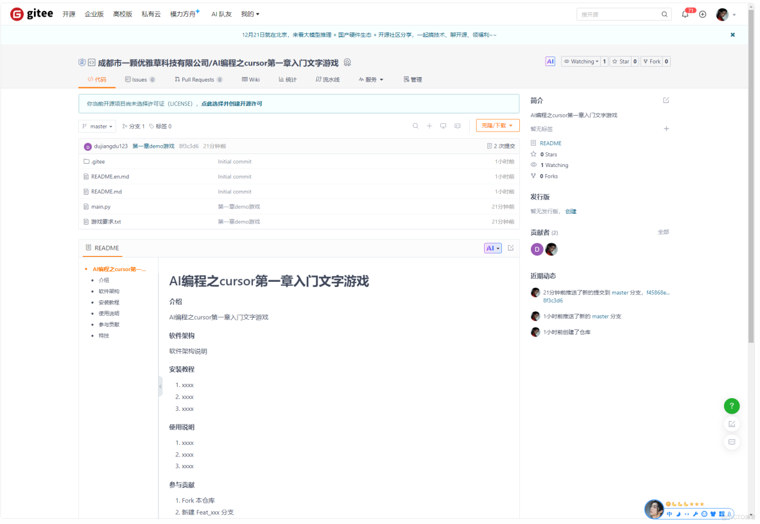
Task: Expand the 克隆/下载 clone dropdown
Action: (x=497, y=126)
